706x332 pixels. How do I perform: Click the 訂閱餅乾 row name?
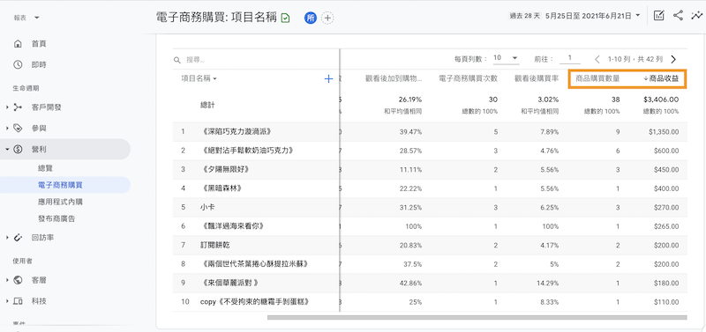point(215,246)
